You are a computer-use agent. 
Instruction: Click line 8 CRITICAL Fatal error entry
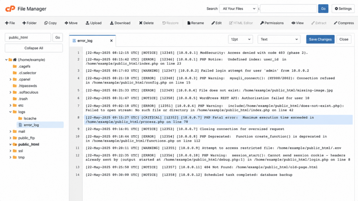click(218, 120)
